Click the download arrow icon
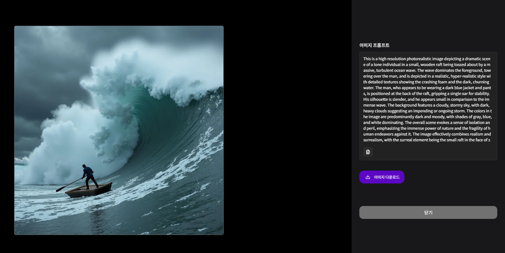The width and height of the screenshot is (505, 253). point(368,177)
